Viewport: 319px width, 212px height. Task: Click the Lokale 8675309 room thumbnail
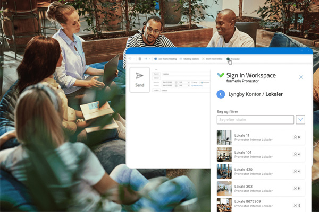coord(224,205)
